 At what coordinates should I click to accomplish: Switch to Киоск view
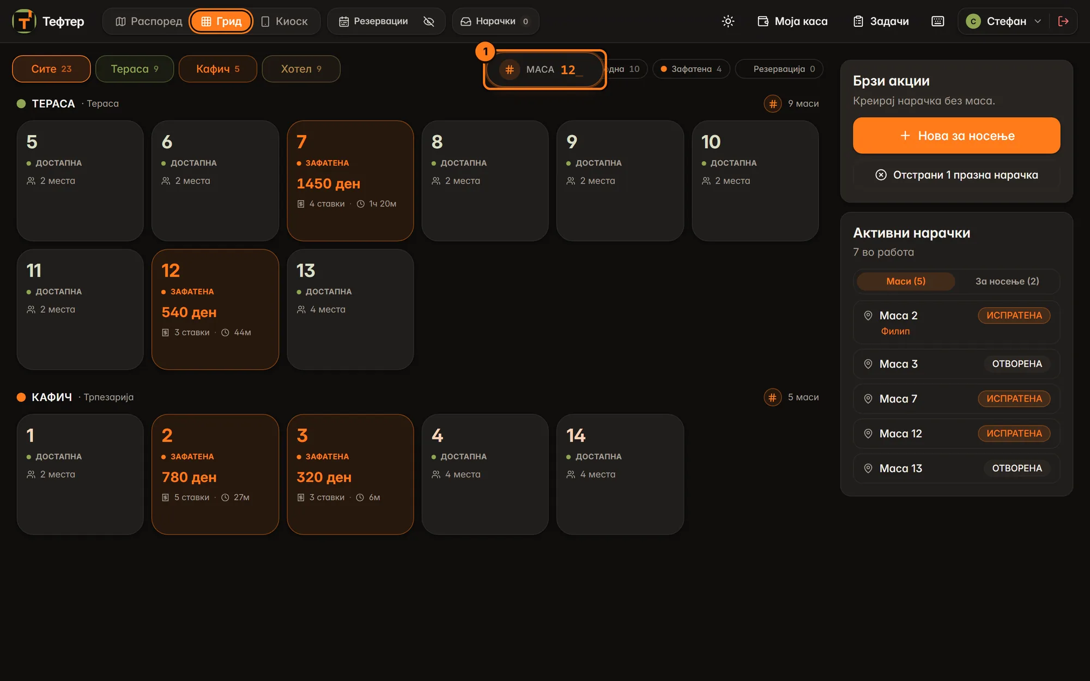pos(284,21)
